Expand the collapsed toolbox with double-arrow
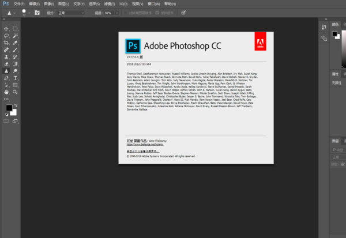The image size is (346, 238). pyautogui.click(x=3, y=19)
